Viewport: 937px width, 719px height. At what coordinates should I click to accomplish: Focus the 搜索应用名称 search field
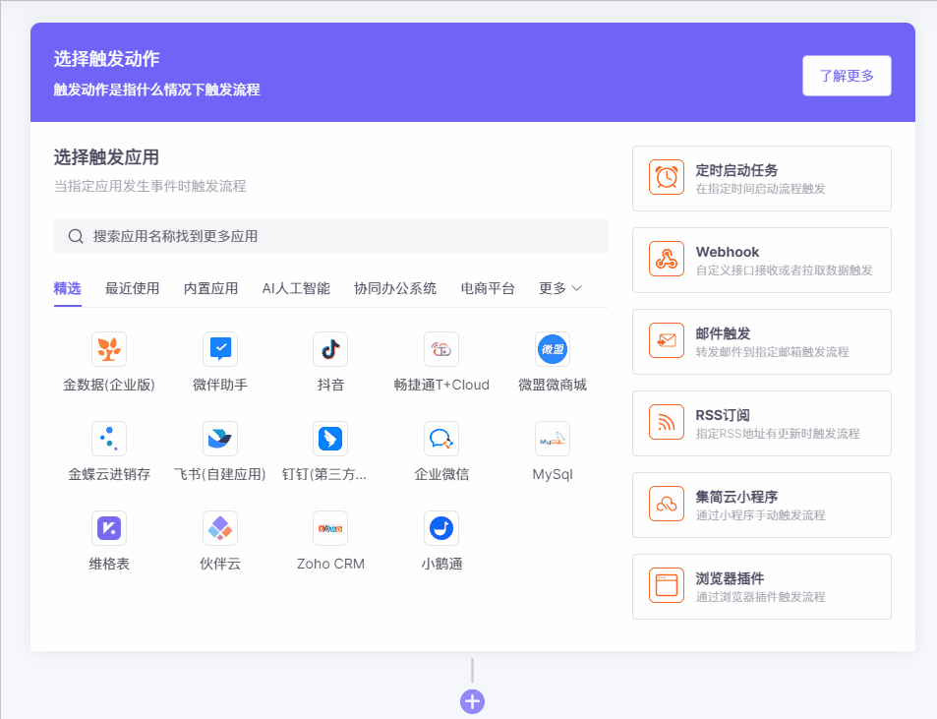(x=331, y=236)
